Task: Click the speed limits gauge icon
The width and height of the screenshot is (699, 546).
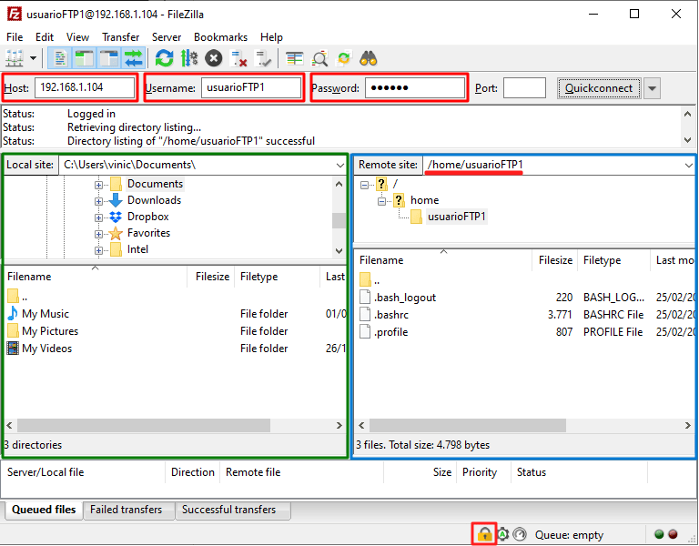Action: point(520,534)
